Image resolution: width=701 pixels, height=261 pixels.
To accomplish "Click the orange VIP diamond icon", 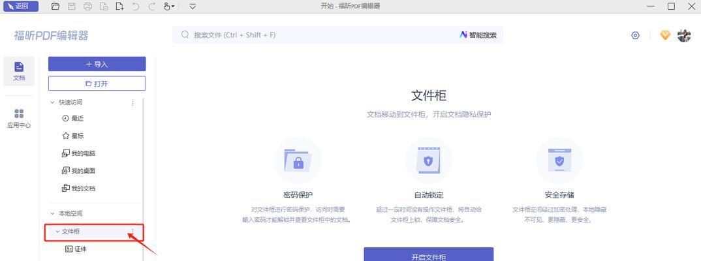I will click(665, 35).
